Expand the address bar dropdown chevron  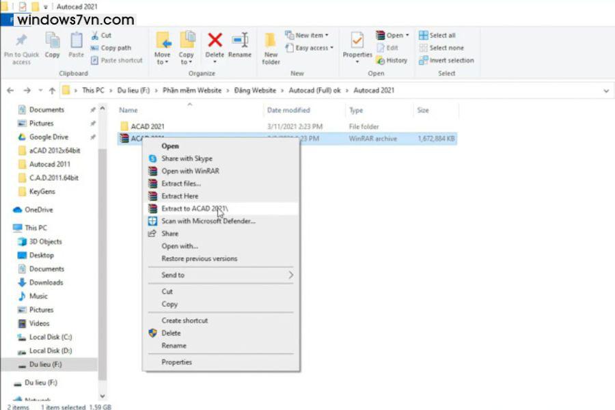[607, 90]
